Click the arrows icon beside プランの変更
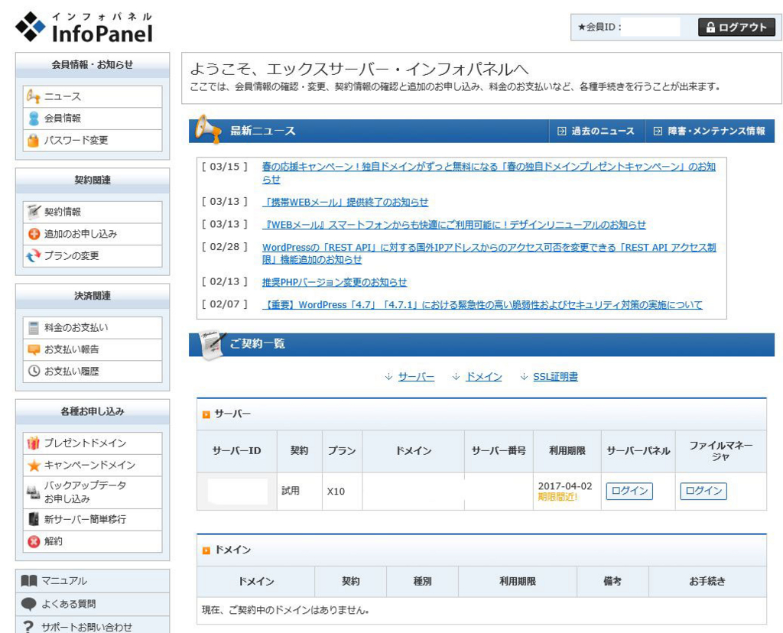Screen dimensions: 783x633 [x=34, y=255]
